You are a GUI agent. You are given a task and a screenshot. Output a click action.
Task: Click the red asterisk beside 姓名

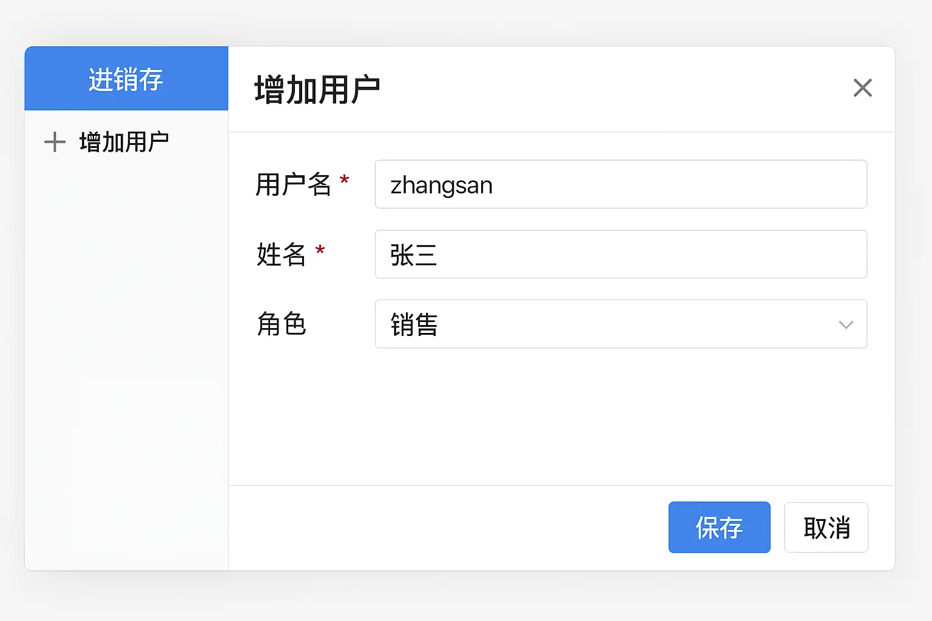point(320,249)
